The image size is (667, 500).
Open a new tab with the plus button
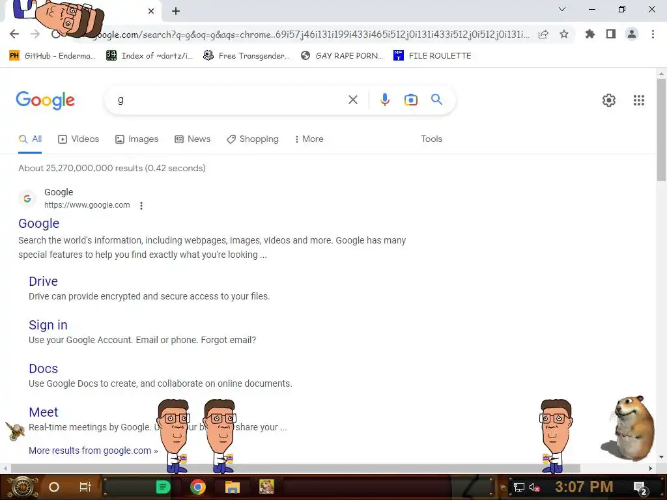[176, 11]
